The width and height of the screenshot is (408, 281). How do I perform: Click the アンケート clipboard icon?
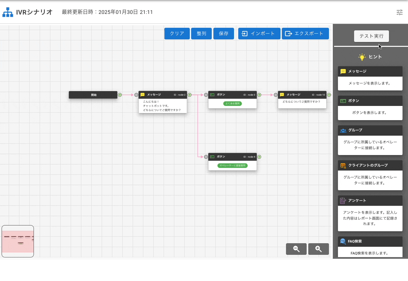pyautogui.click(x=343, y=201)
